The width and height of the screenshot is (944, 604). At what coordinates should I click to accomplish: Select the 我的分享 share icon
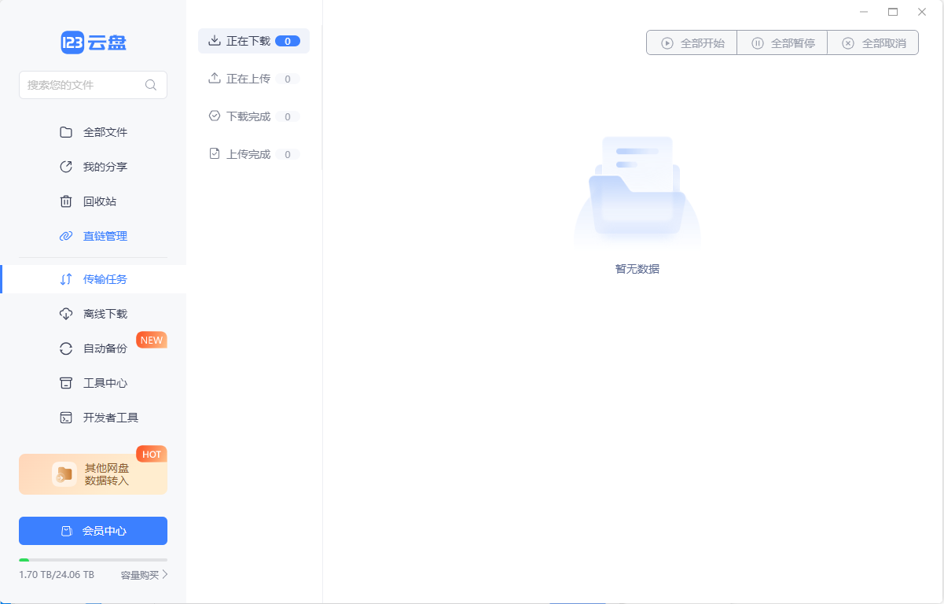click(x=66, y=166)
